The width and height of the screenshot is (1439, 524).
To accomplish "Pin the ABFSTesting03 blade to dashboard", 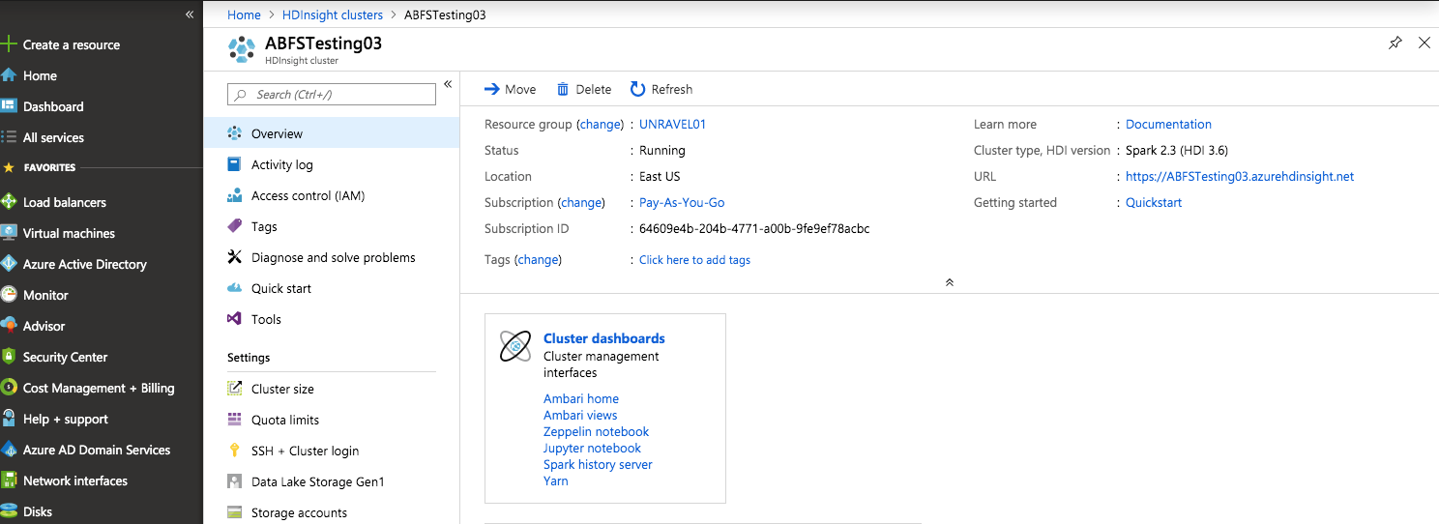I will pos(1395,43).
